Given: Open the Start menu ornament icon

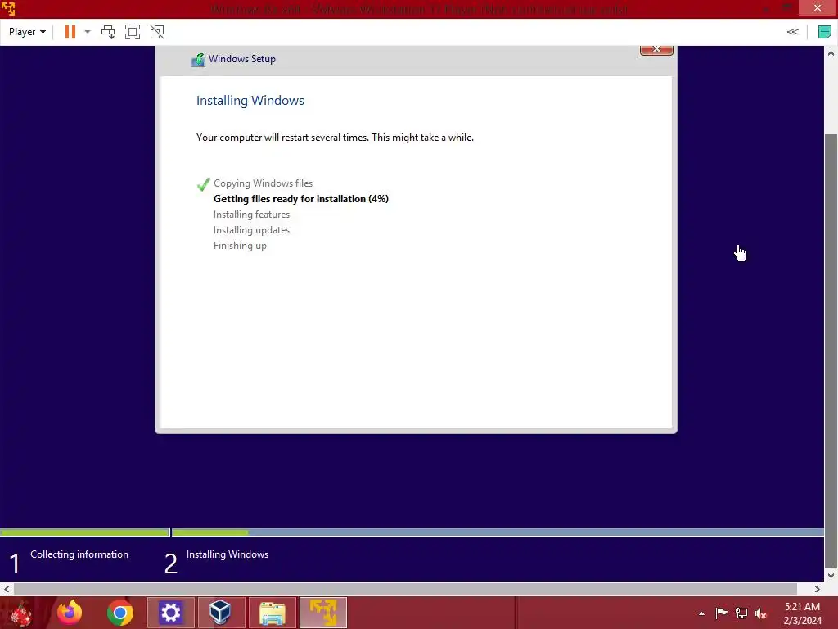Looking at the screenshot, I should pyautogui.click(x=21, y=613).
